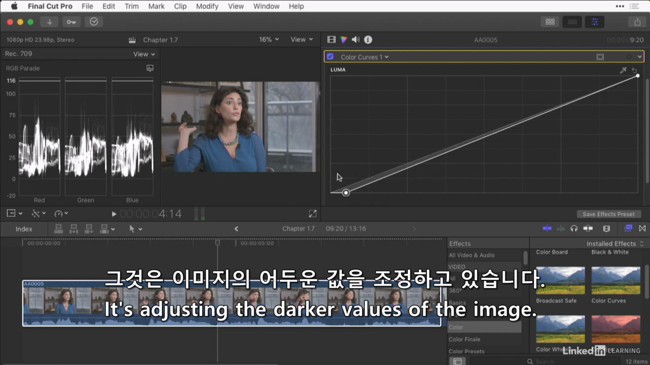
Task: Open the viewer View dropdown
Action: [302, 40]
